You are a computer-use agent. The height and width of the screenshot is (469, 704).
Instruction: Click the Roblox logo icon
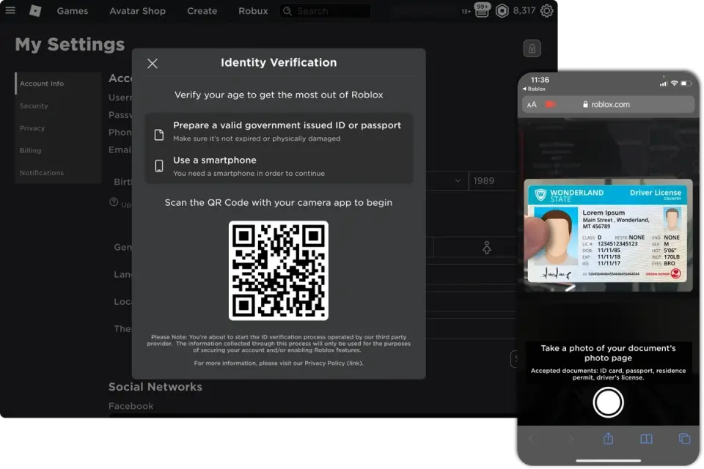(x=35, y=11)
